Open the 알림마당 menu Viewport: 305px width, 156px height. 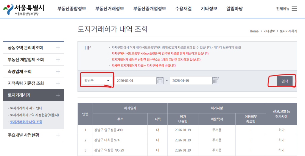click(x=235, y=9)
